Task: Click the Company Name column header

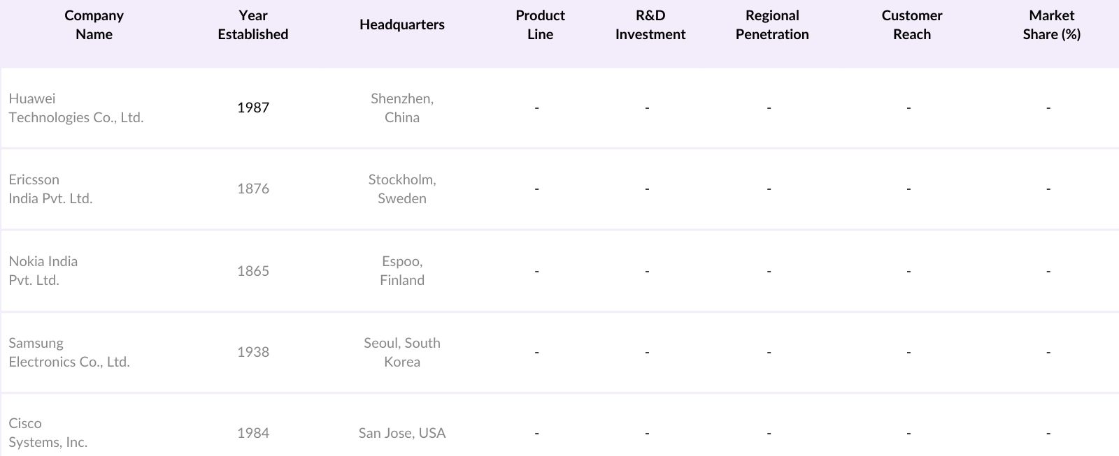Action: click(x=94, y=25)
